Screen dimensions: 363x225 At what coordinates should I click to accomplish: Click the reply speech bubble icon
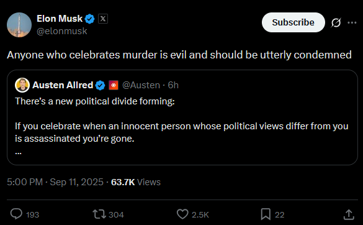click(x=16, y=214)
